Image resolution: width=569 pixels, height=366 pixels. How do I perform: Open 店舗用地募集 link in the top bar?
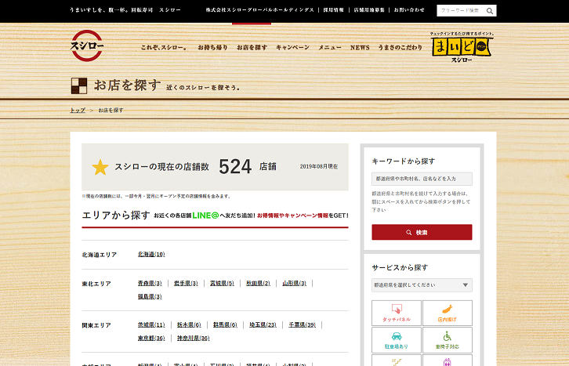(368, 10)
